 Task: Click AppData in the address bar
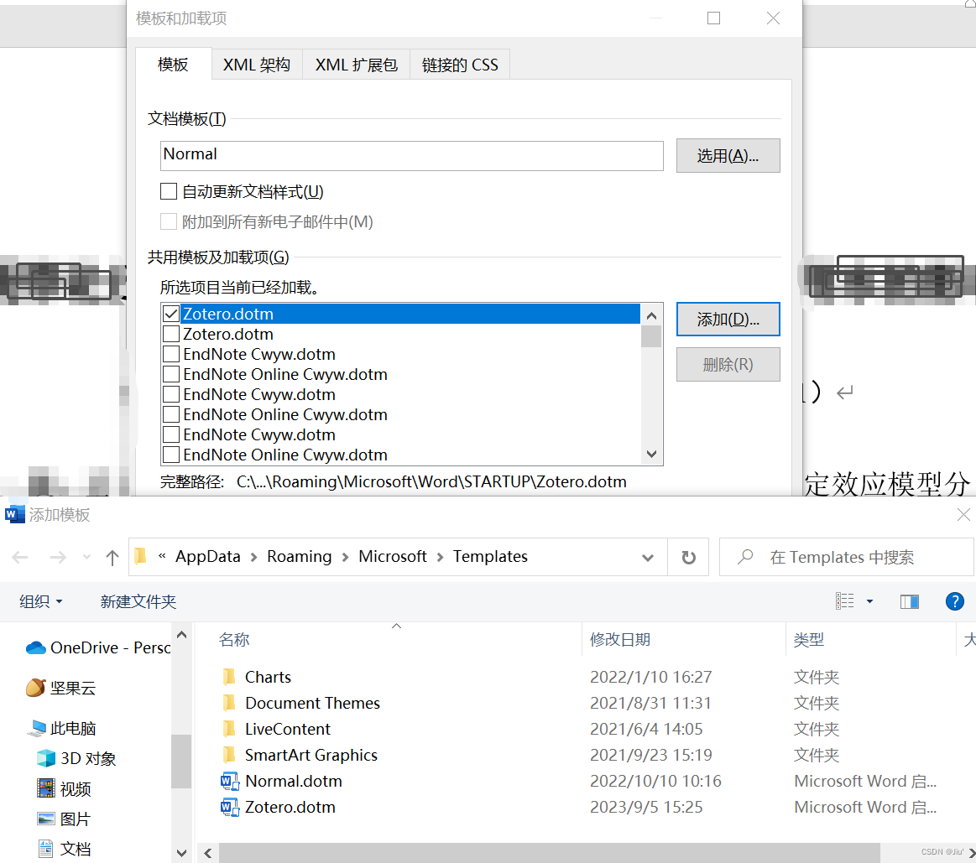click(208, 556)
